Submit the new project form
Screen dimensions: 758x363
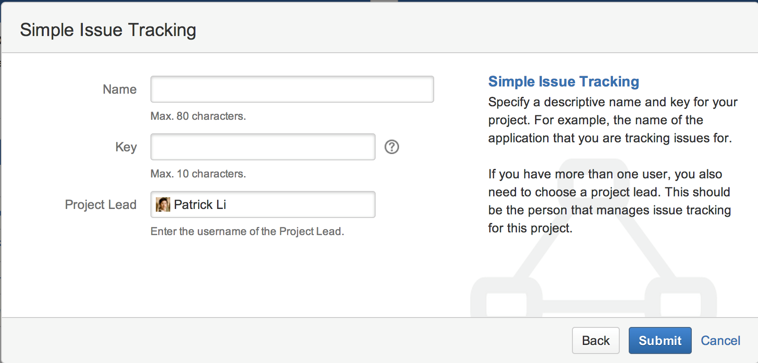(660, 340)
